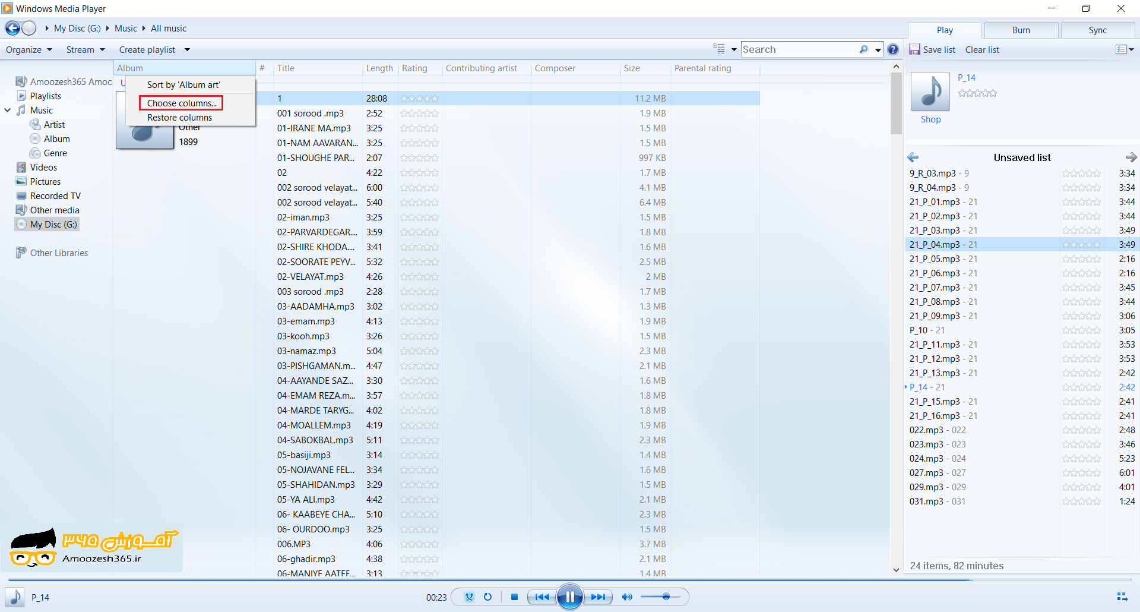
Task: Select My Disc (G:) in sidebar
Action: pos(47,224)
